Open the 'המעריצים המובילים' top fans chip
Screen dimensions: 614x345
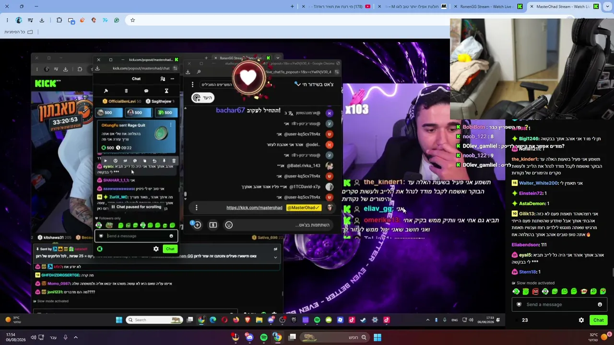(x=217, y=84)
